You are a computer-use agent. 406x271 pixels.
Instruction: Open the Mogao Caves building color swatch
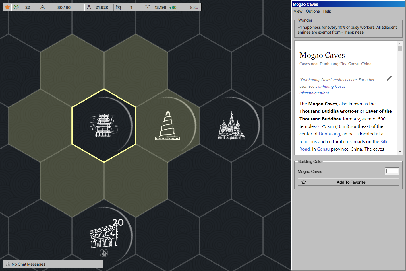pyautogui.click(x=392, y=171)
